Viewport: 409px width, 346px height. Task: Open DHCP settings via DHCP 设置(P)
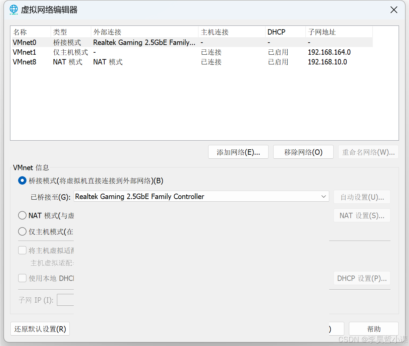click(362, 278)
